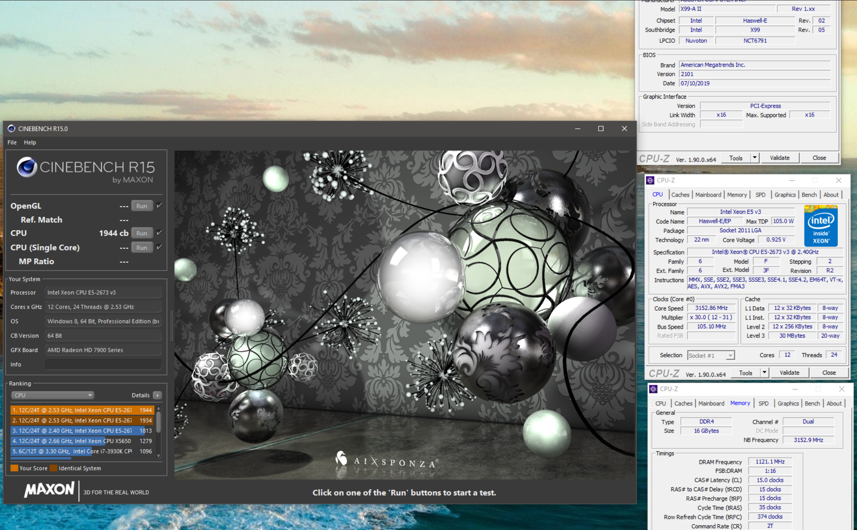Click the MAXON logo at bottom left
This screenshot has width=857, height=530.
(x=49, y=490)
